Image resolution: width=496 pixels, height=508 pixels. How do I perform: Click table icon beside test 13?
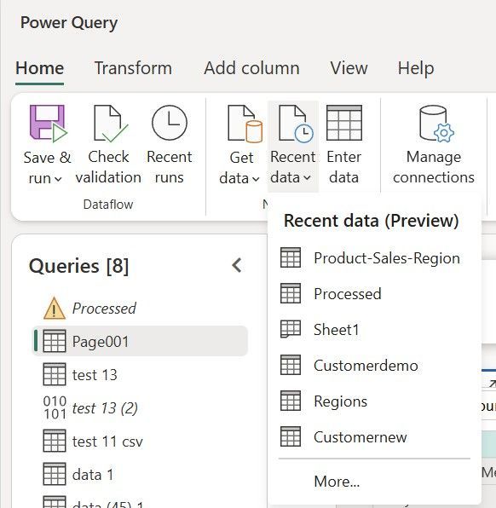click(x=55, y=374)
